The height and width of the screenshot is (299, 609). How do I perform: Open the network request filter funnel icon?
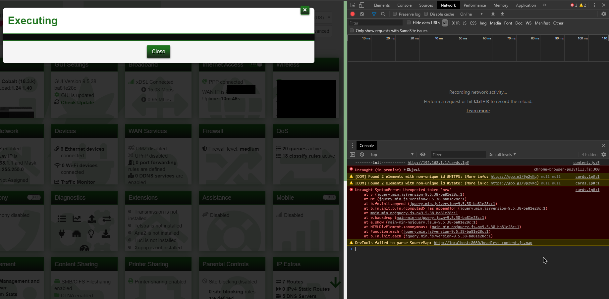(374, 14)
